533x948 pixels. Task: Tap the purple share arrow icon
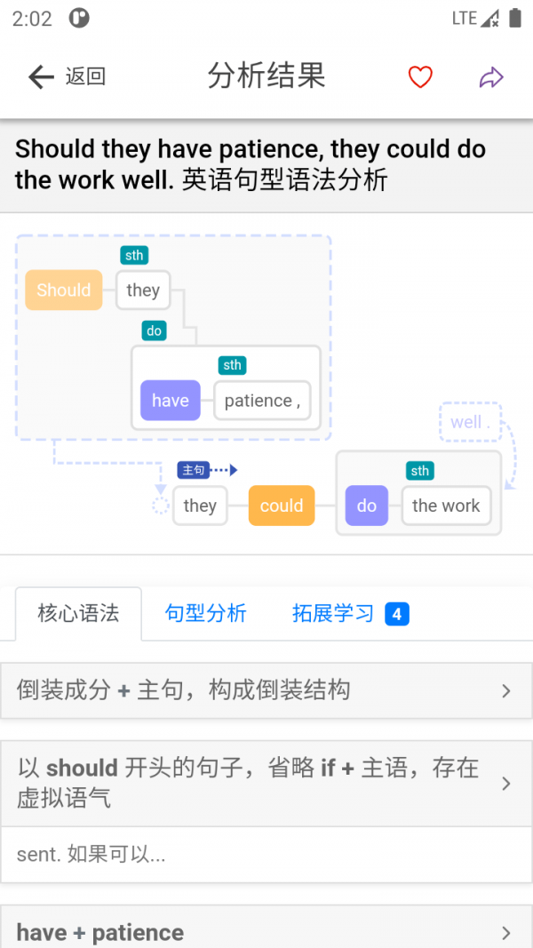(x=491, y=77)
